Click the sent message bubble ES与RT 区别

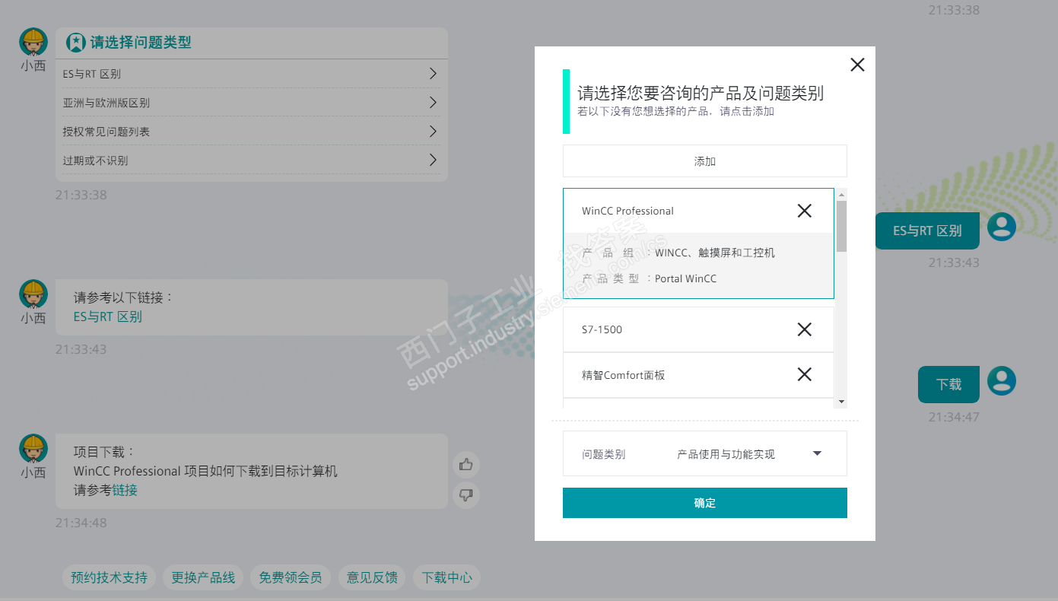927,231
